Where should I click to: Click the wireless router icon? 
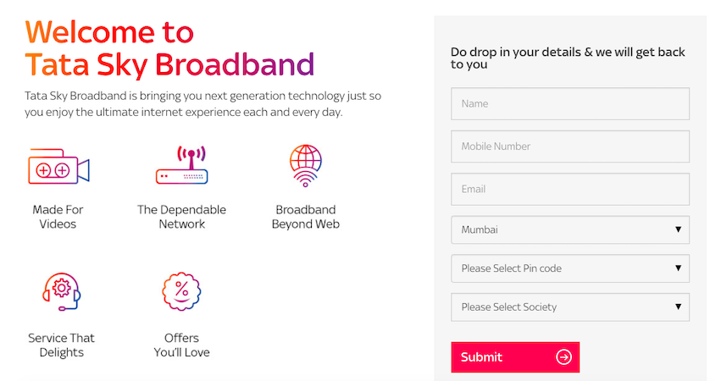(x=181, y=165)
